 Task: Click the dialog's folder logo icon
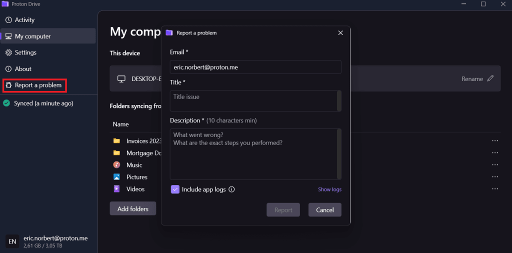pos(169,32)
